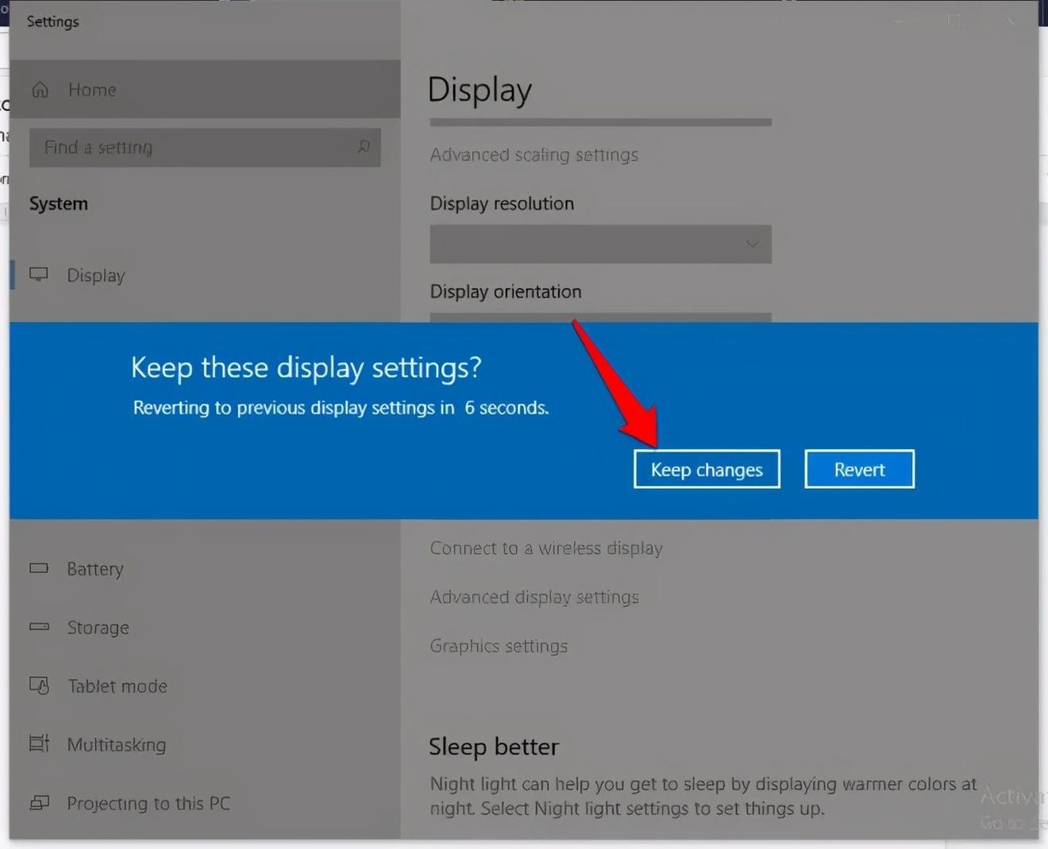This screenshot has width=1048, height=849.
Task: Go to the Home settings page
Action: point(91,90)
